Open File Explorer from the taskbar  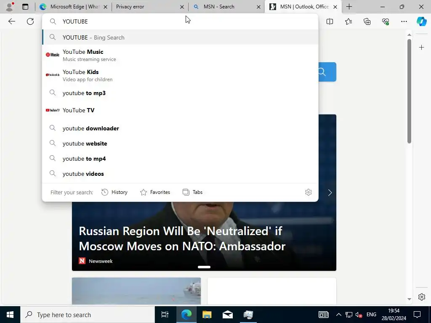point(207,315)
